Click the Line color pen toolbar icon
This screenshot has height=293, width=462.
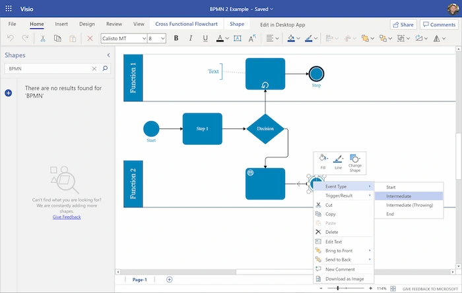(308, 38)
